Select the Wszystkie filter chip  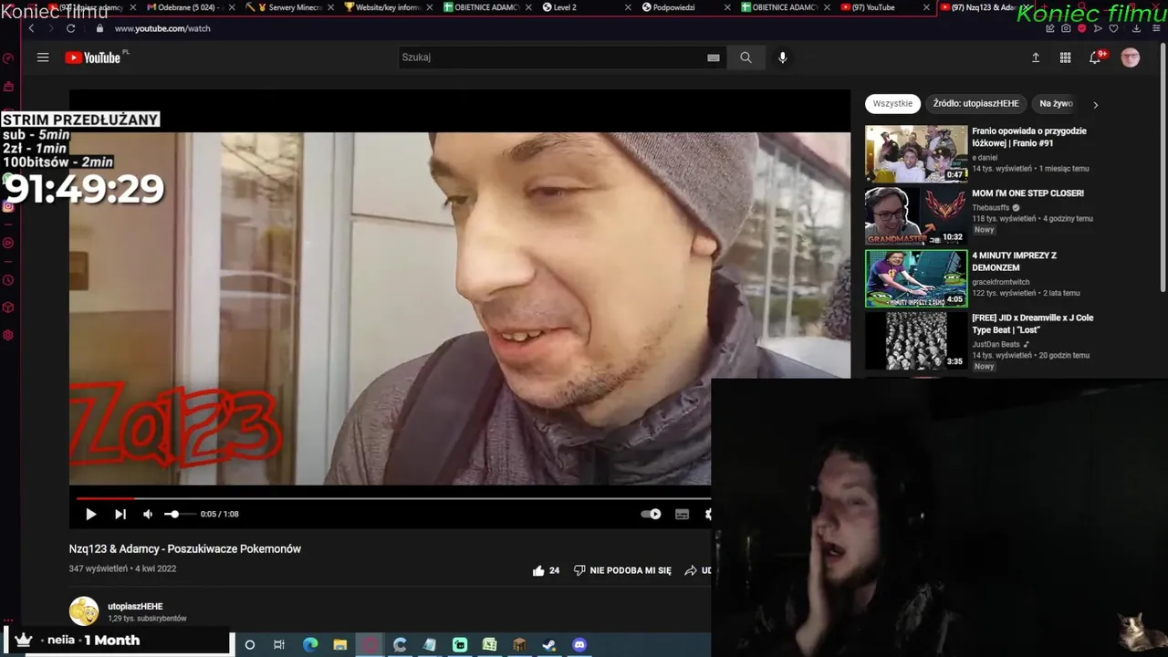coord(892,104)
